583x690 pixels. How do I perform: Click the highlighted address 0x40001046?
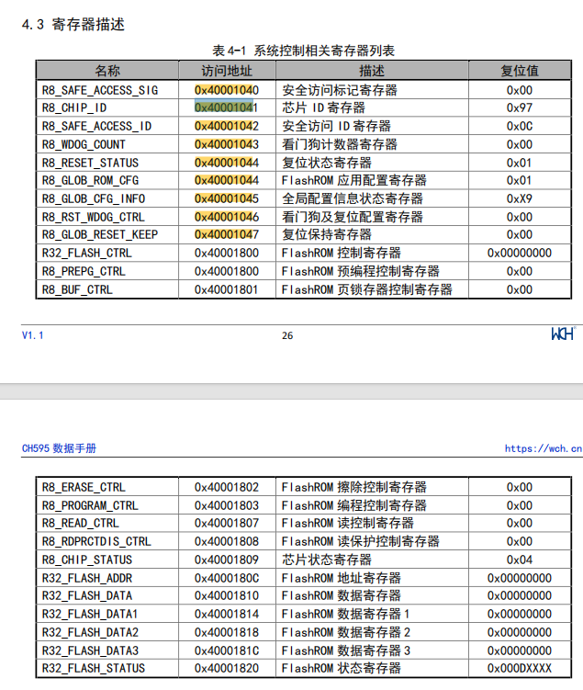(x=227, y=217)
